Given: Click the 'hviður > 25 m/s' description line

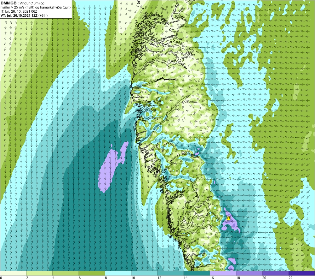Looking at the screenshot, I should point(36,8).
